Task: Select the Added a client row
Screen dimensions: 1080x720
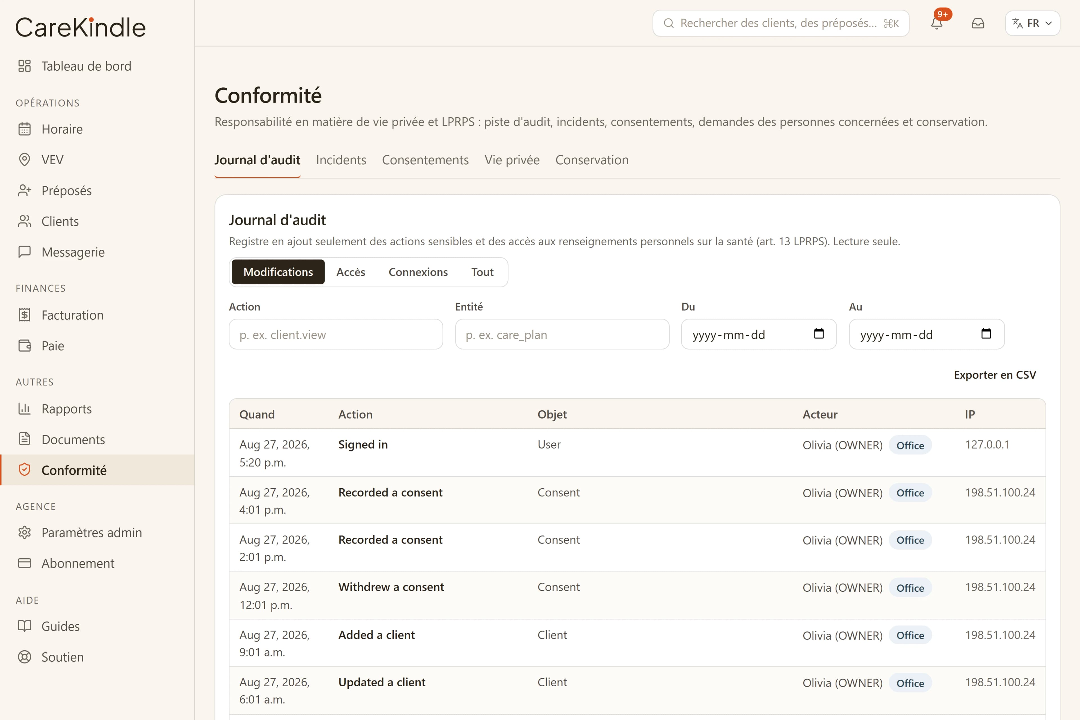Action: [637, 643]
